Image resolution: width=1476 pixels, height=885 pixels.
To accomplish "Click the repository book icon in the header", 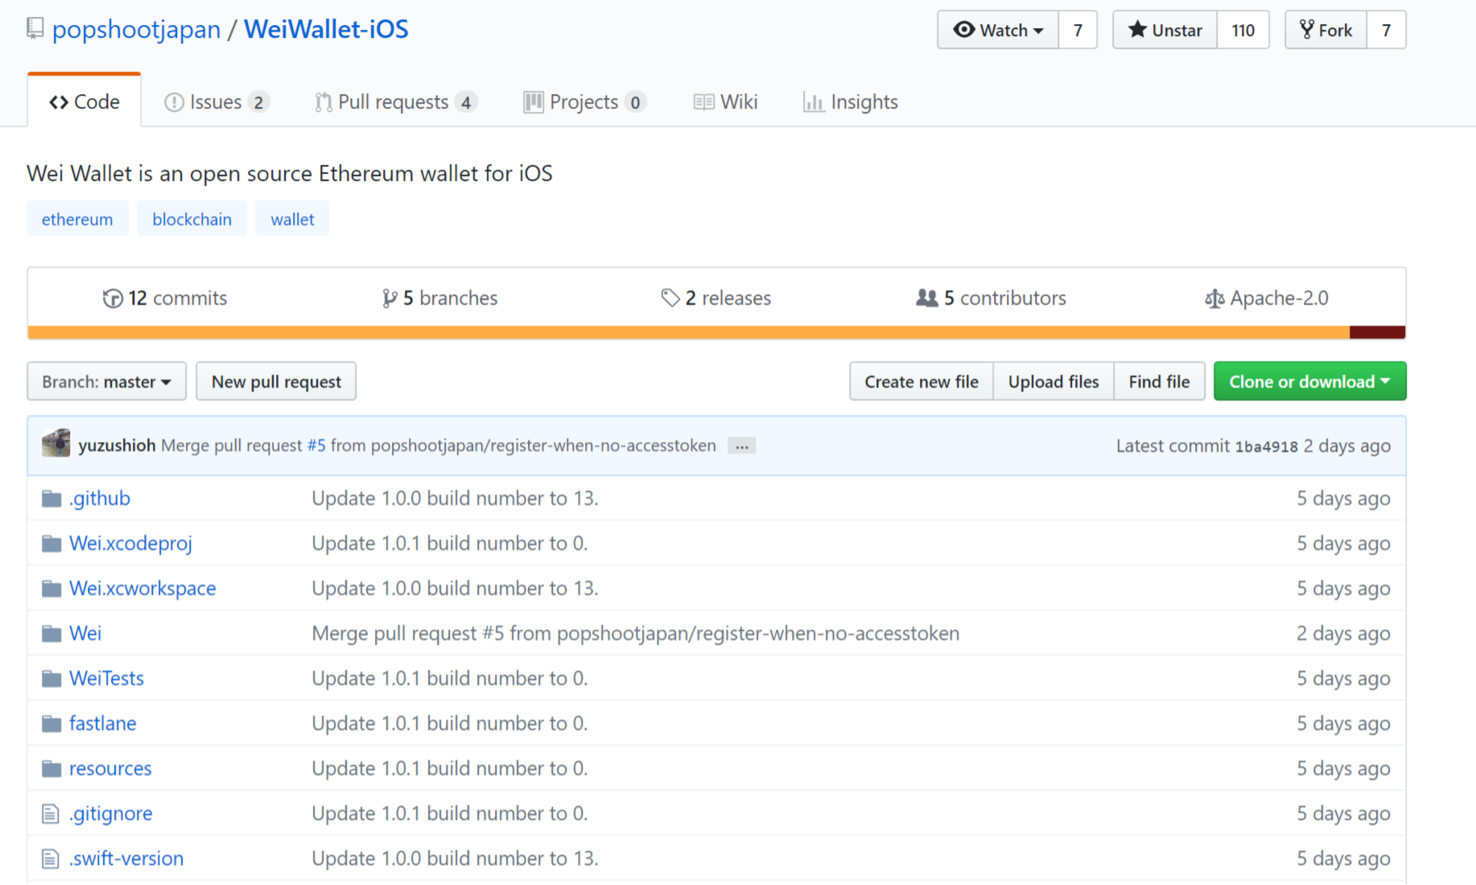I will point(34,28).
